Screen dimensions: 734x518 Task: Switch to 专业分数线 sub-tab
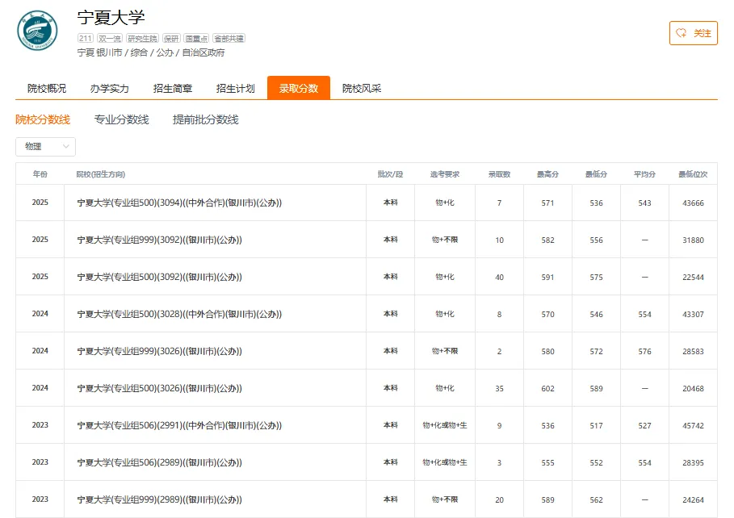121,119
